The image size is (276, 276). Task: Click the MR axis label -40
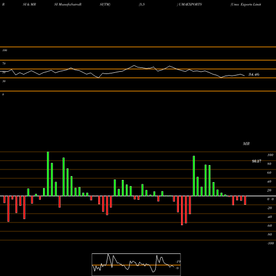[x=269, y=217]
